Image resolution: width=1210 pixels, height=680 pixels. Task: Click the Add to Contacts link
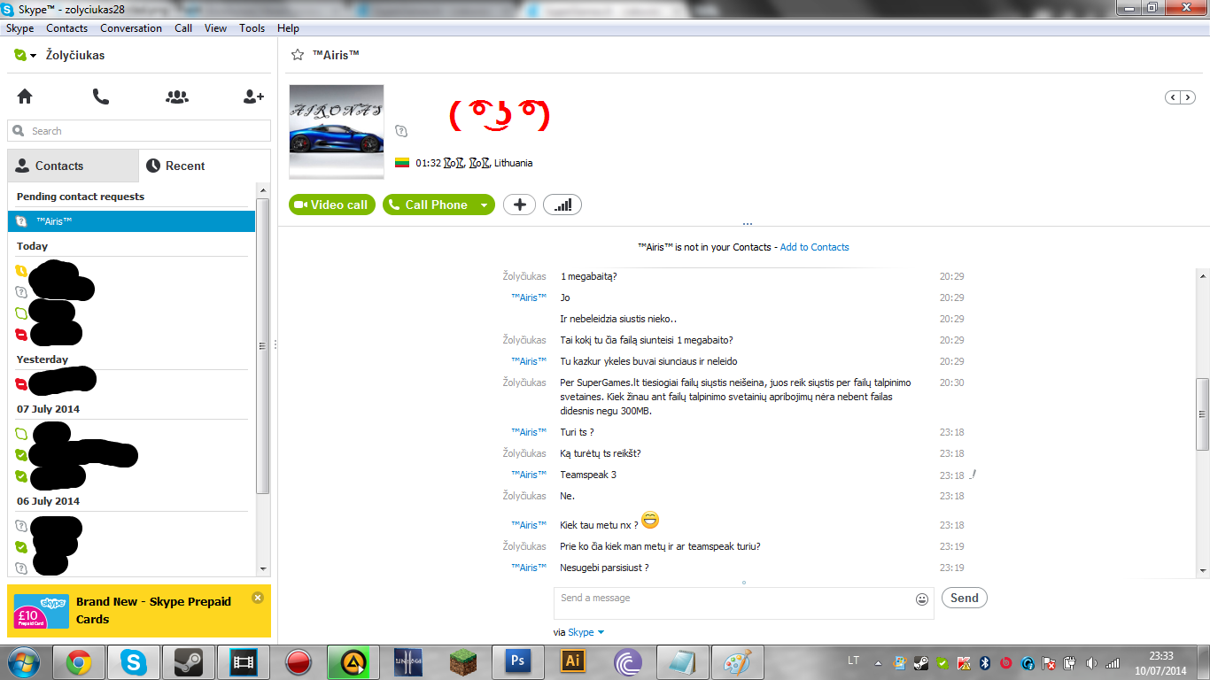tap(814, 247)
